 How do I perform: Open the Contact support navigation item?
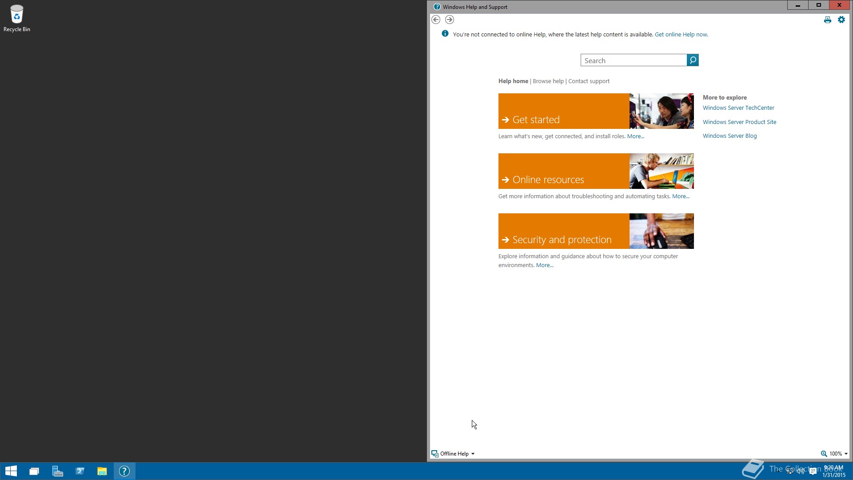coord(589,81)
